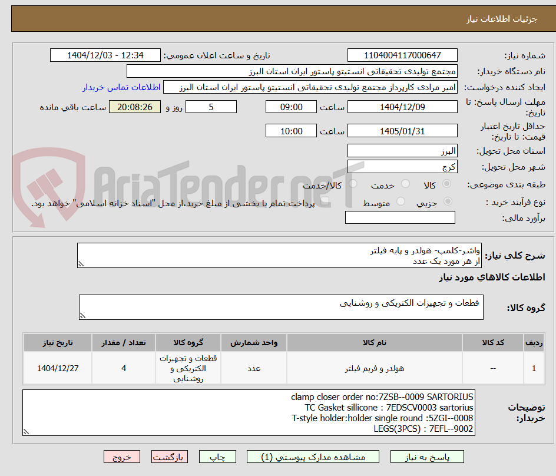Click the ردیف column header

pos(534,343)
